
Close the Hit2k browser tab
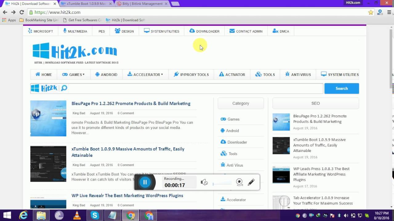pyautogui.click(x=55, y=4)
